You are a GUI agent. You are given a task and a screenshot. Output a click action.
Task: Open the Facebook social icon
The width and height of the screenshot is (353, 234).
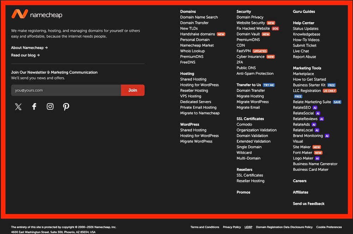(x=34, y=107)
